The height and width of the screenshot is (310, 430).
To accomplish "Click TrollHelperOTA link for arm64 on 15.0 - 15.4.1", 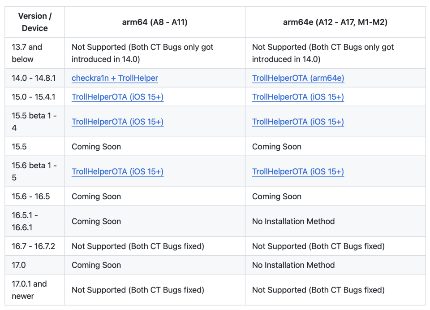I will [x=117, y=97].
